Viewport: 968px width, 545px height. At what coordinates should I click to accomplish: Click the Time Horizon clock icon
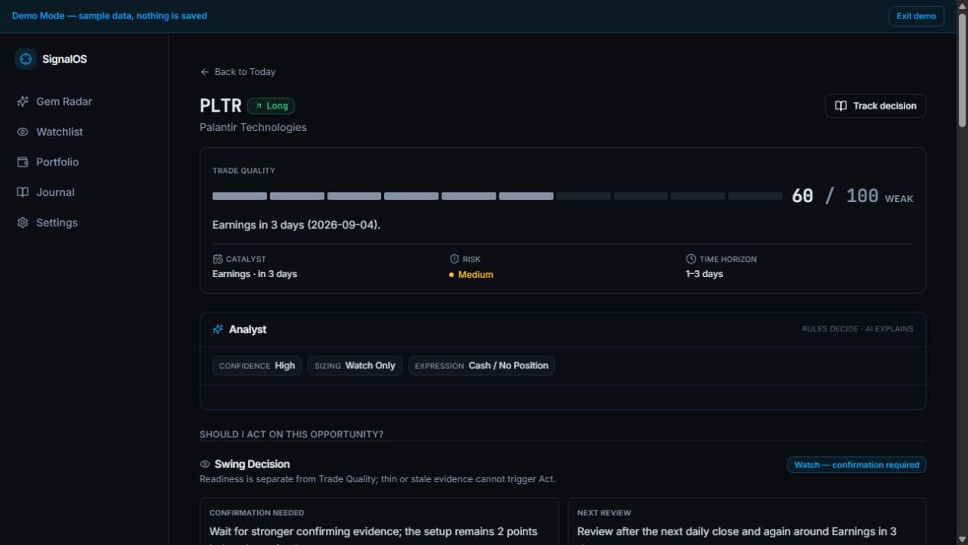(x=691, y=259)
